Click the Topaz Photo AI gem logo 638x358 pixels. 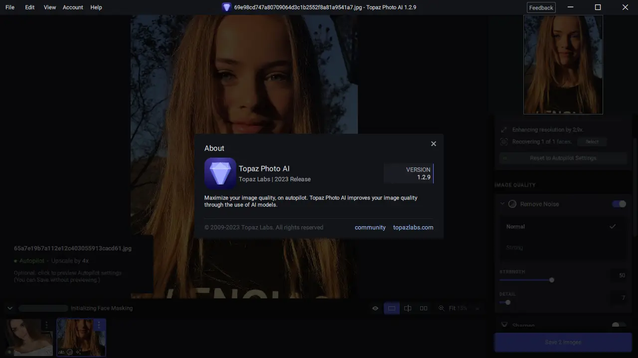pyautogui.click(x=220, y=174)
